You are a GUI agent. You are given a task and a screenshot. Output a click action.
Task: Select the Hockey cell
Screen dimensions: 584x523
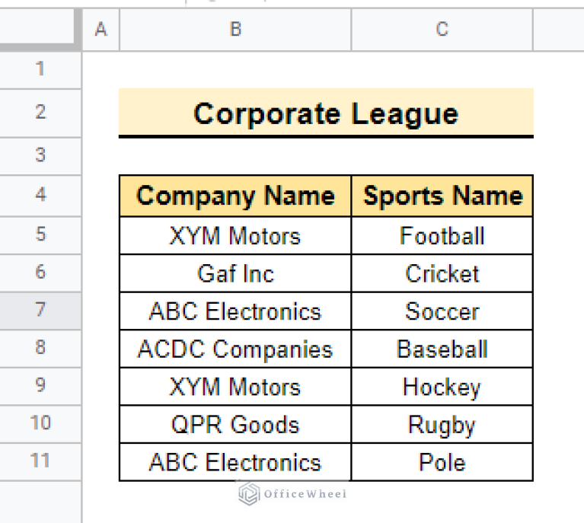[x=442, y=386]
